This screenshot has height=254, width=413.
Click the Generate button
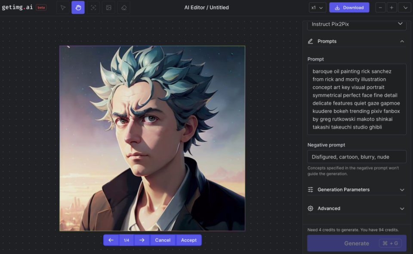pos(357,243)
